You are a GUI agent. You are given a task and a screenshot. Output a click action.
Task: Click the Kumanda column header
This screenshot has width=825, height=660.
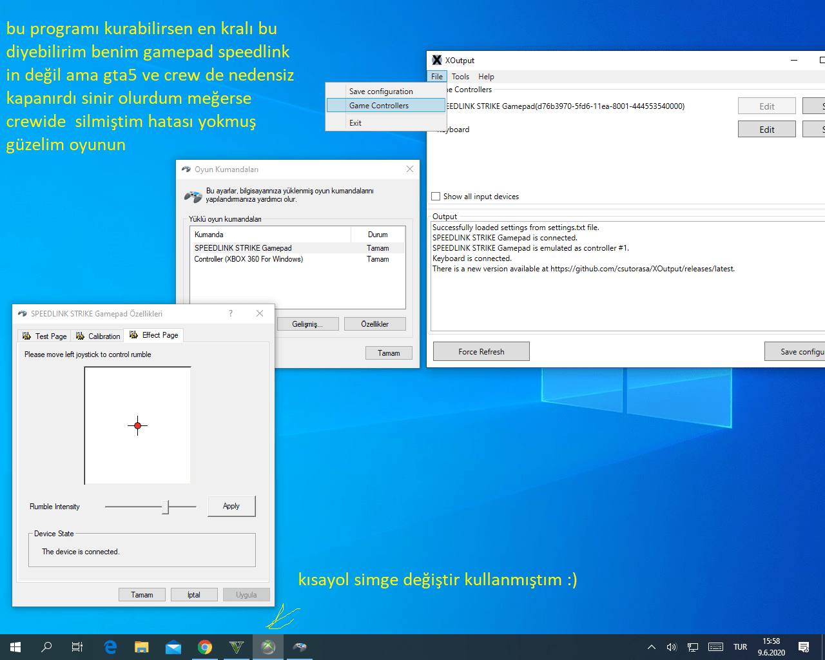pos(270,235)
